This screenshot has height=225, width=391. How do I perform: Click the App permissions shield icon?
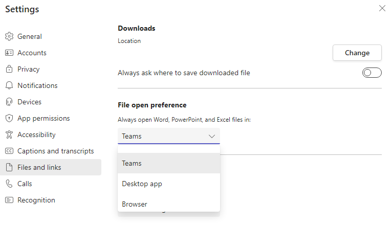pos(9,118)
